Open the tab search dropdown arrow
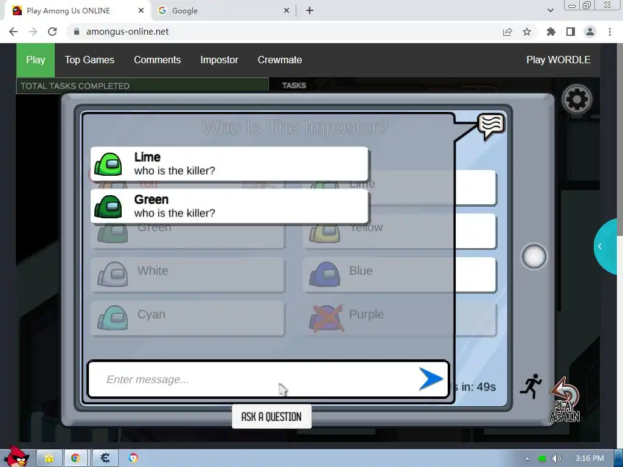The height and width of the screenshot is (467, 623). pos(550,11)
